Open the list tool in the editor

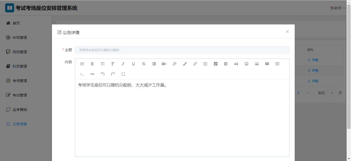pyautogui.click(x=205, y=64)
